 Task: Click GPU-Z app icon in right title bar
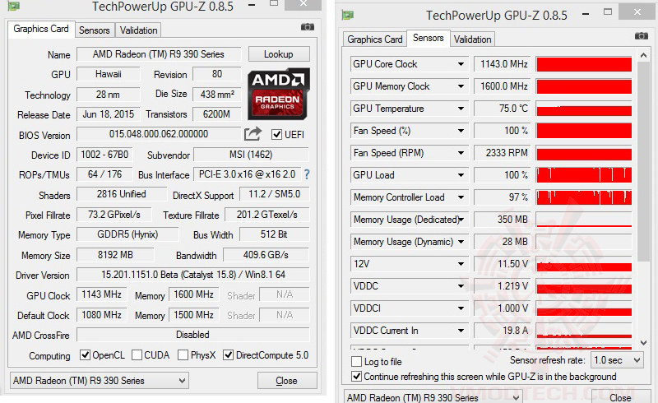tap(348, 16)
